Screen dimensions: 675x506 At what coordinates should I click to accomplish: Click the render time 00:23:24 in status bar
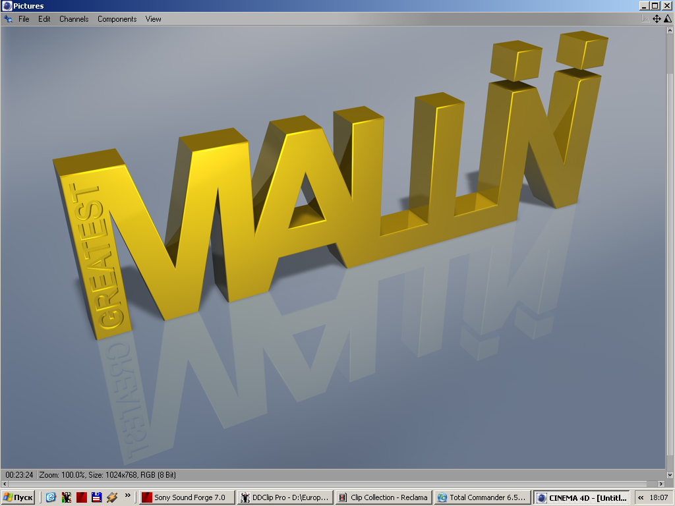coord(19,474)
